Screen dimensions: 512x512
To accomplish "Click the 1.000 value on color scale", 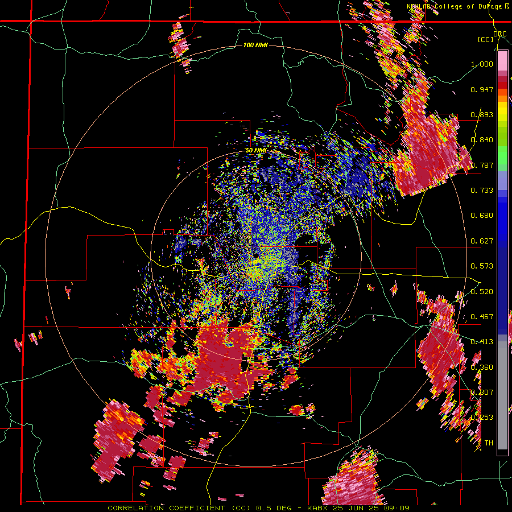I will [482, 64].
